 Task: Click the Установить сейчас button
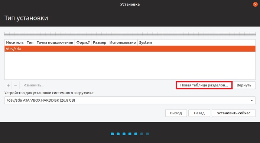pos(234,113)
